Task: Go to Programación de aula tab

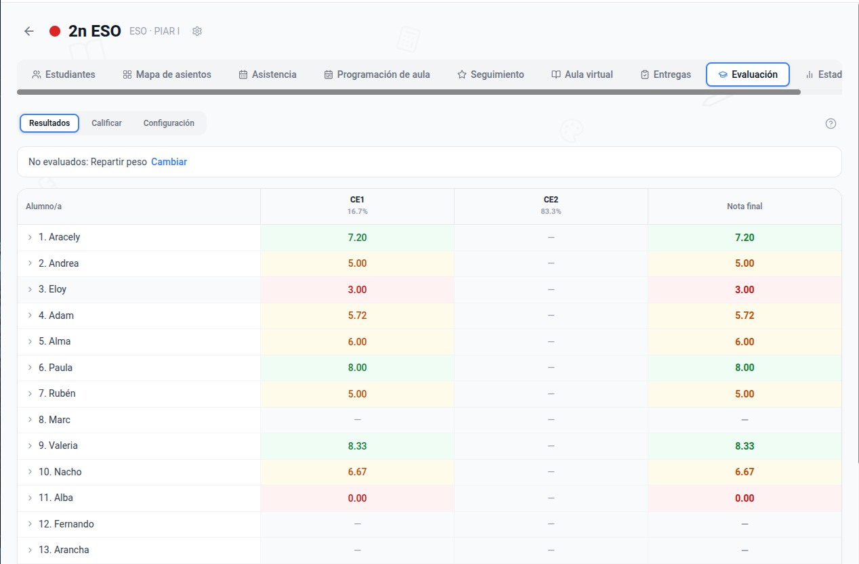Action: [377, 74]
